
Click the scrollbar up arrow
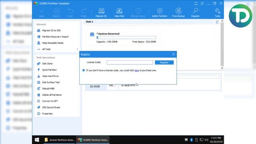(x=222, y=21)
